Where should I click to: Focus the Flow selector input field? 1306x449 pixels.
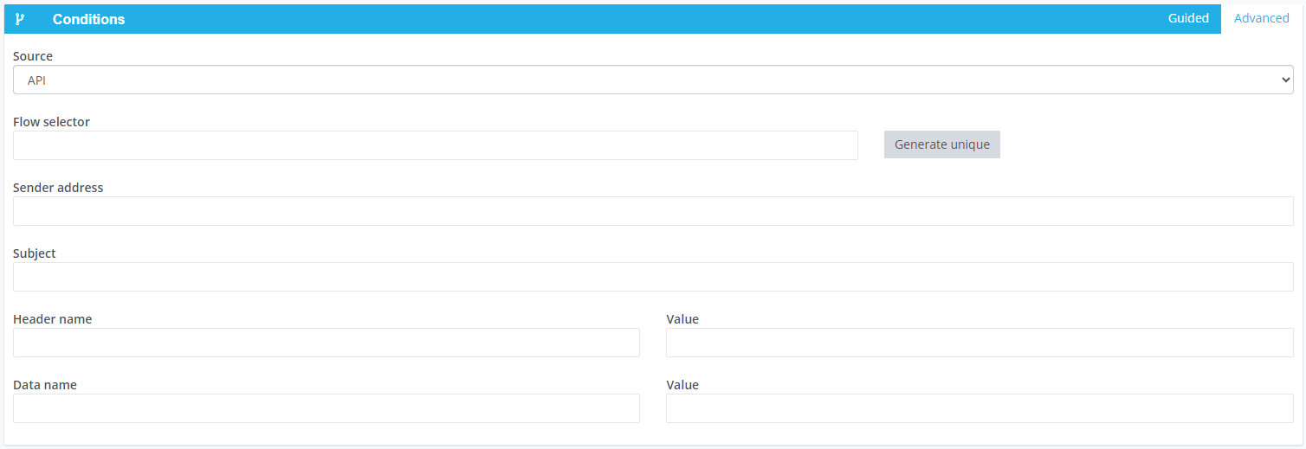436,145
